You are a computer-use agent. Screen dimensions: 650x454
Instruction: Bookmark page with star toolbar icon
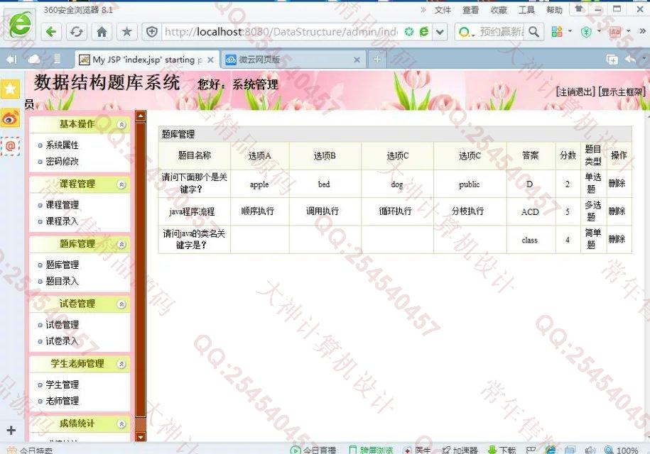[127, 32]
